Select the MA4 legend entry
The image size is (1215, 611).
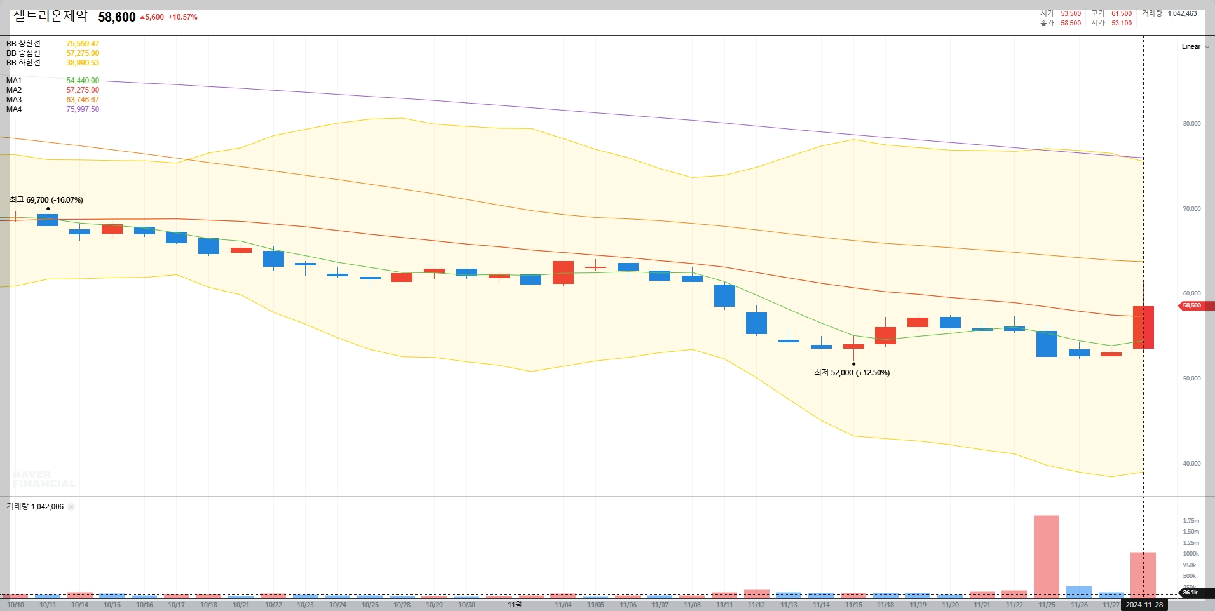[14, 109]
